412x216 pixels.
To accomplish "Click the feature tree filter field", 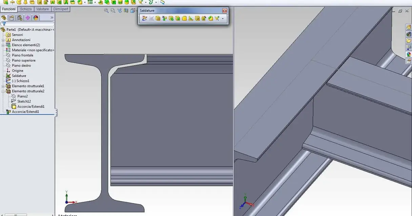I will click(x=27, y=24).
